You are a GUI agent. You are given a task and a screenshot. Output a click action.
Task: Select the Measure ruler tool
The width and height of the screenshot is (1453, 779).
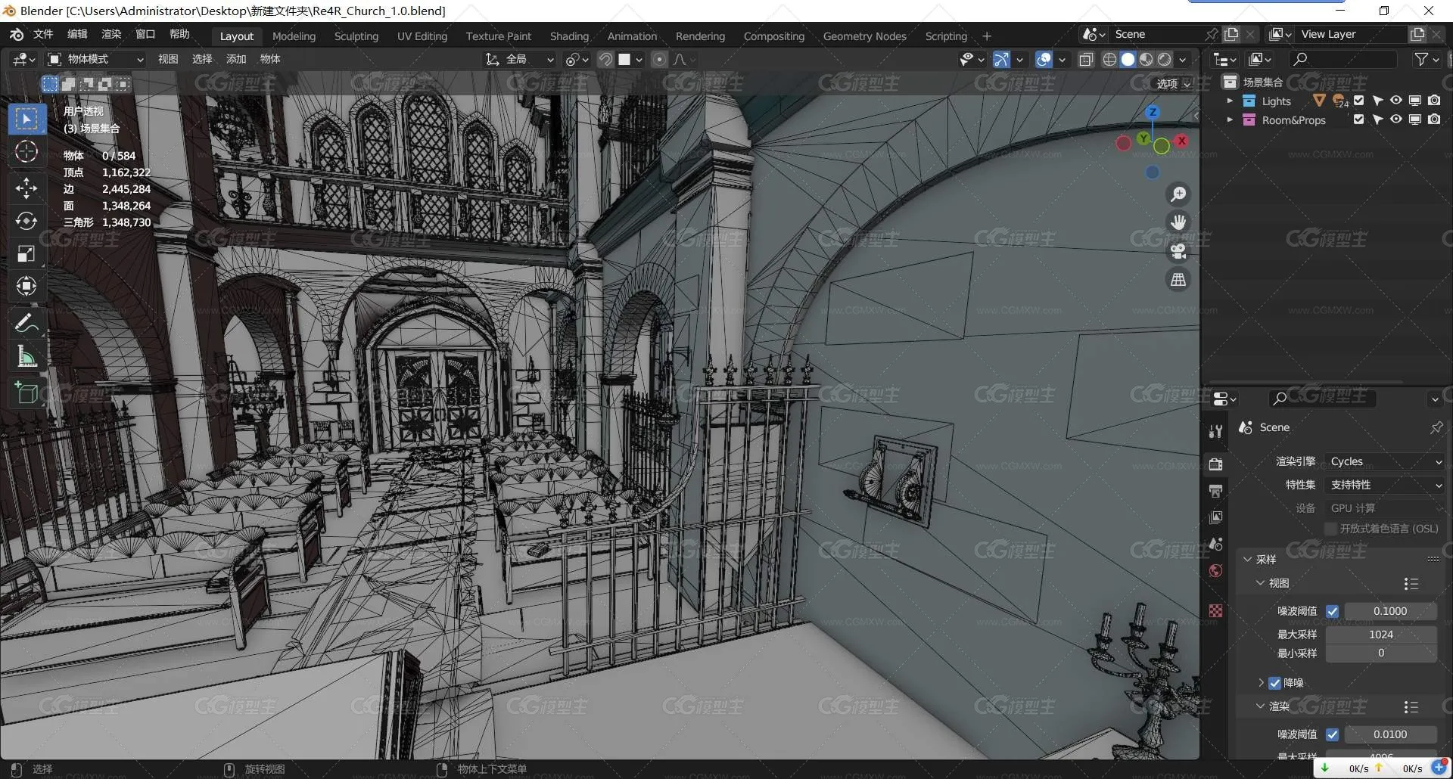point(26,356)
